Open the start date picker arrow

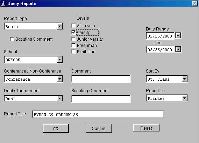178,36
